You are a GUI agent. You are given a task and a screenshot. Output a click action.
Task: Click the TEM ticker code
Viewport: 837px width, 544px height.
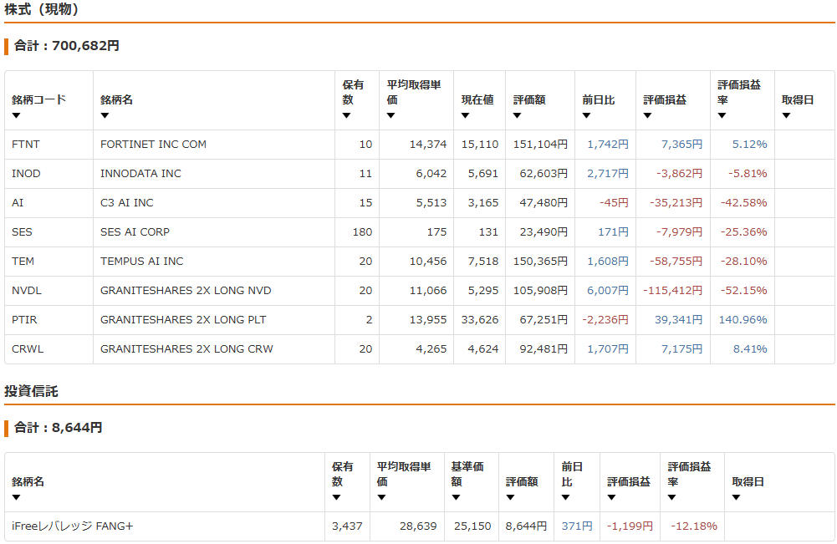pyautogui.click(x=23, y=262)
